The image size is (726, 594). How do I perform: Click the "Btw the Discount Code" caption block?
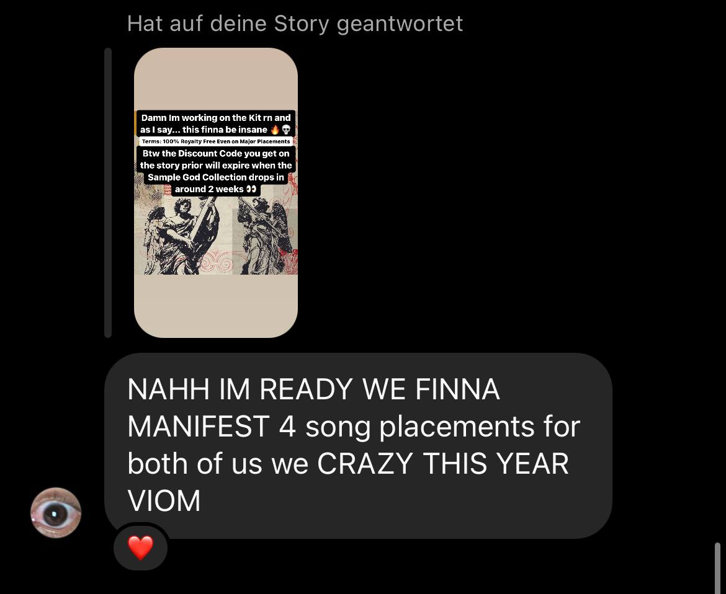(216, 171)
